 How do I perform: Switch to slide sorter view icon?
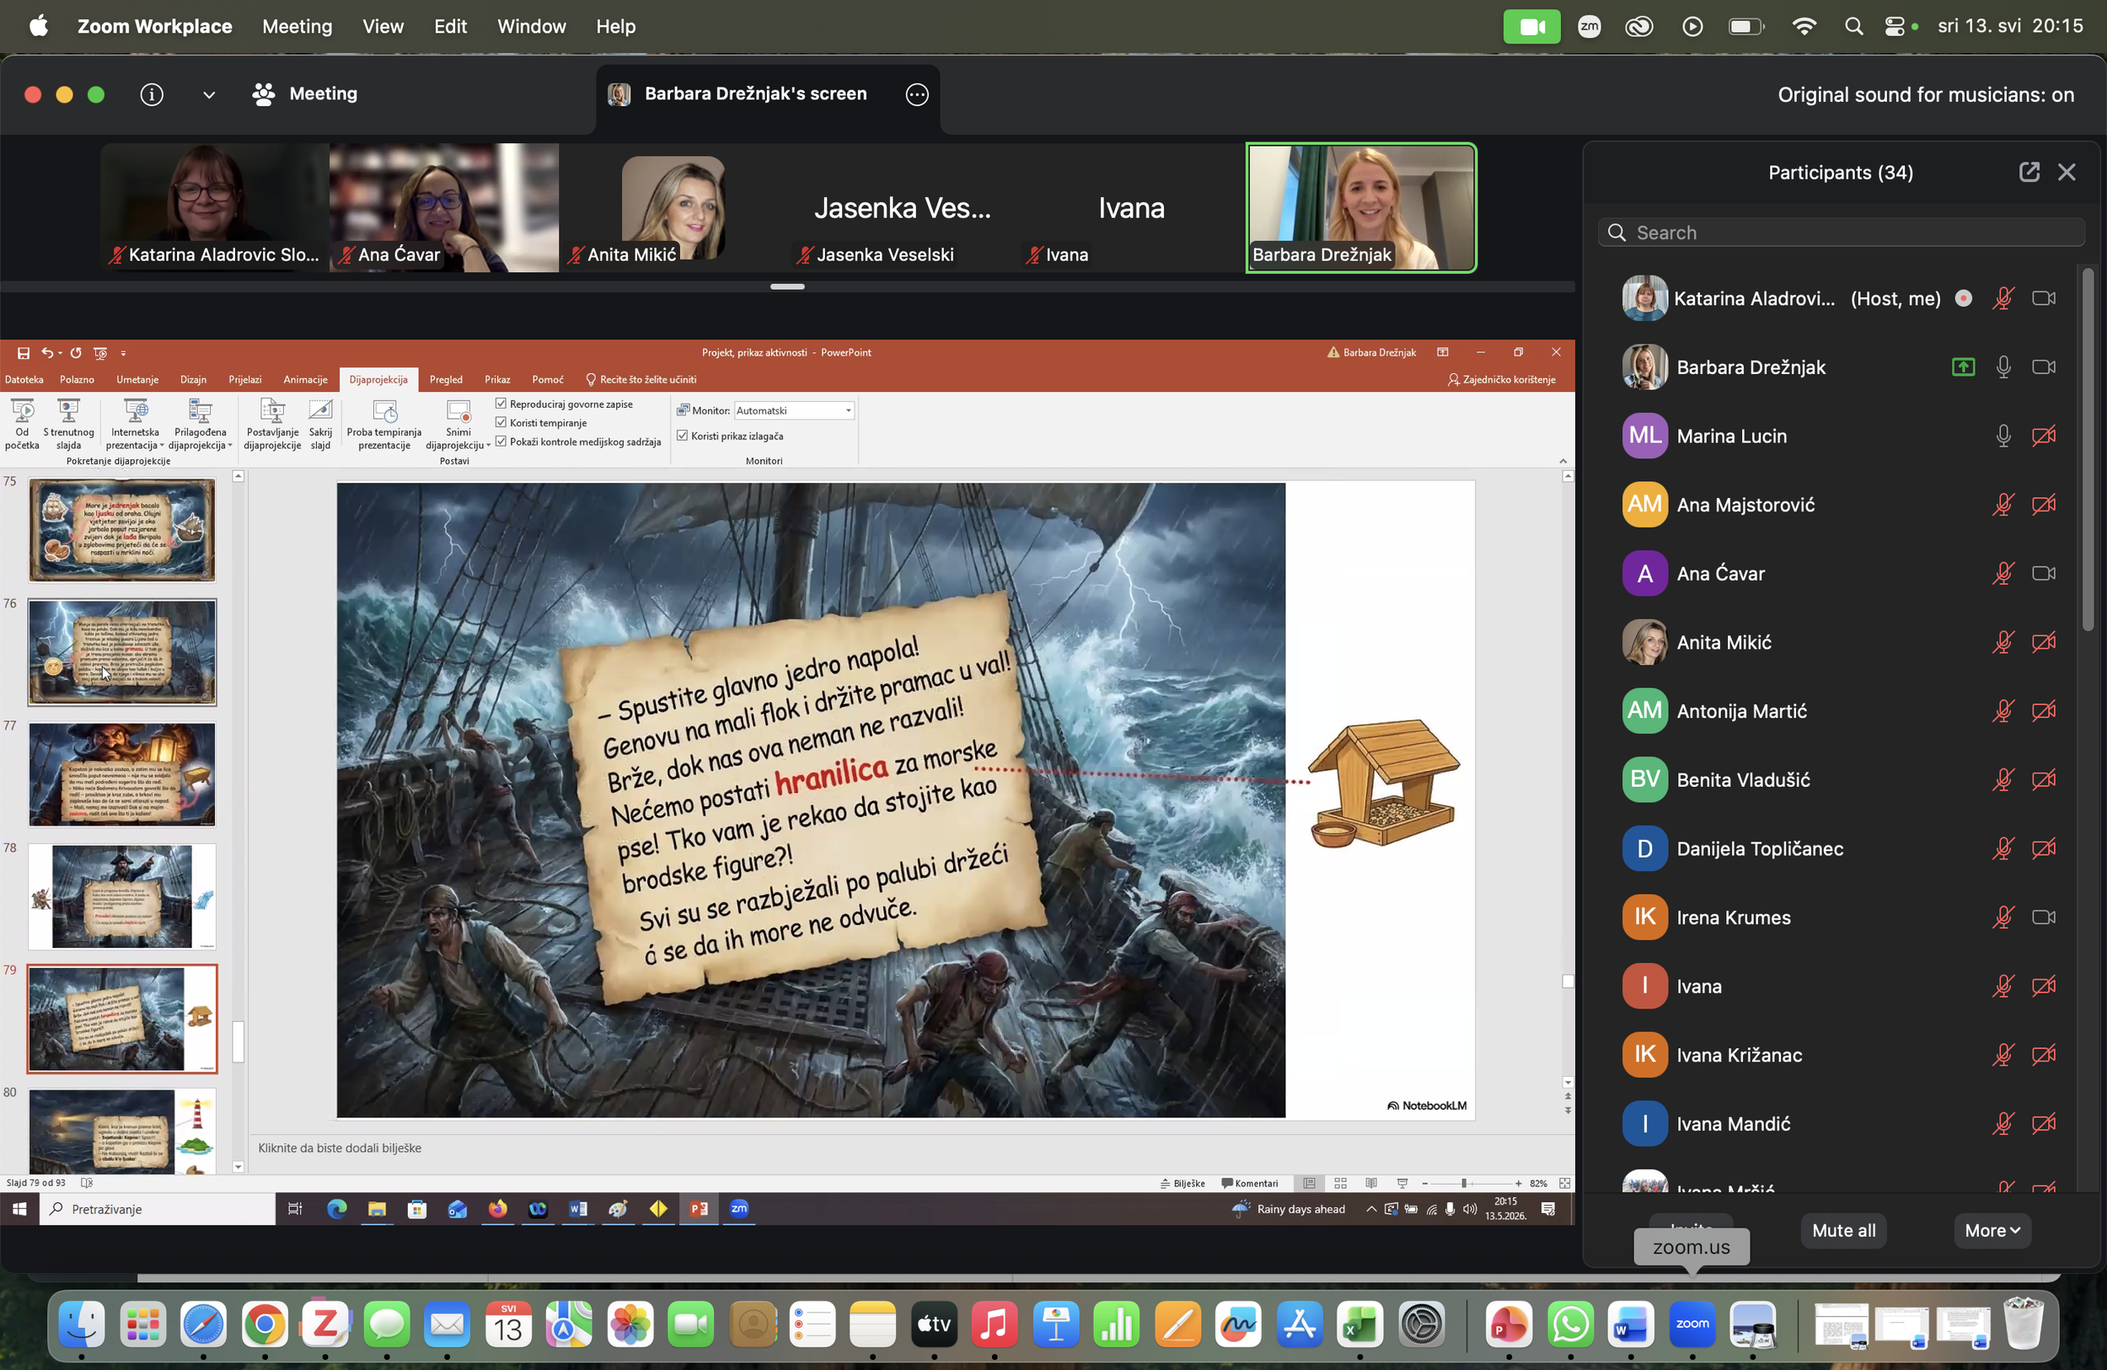[1340, 1183]
